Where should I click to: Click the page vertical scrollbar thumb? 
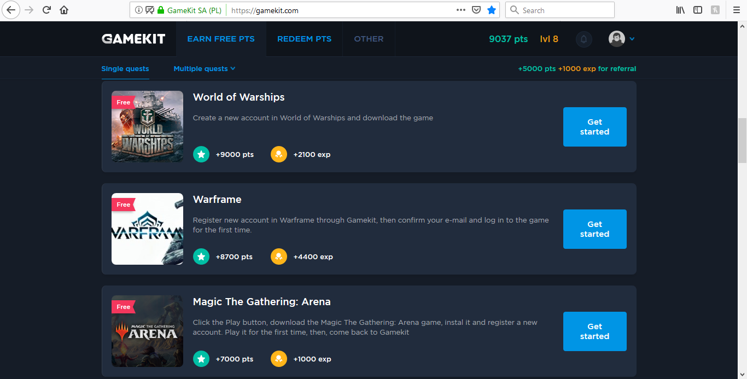pos(742,140)
